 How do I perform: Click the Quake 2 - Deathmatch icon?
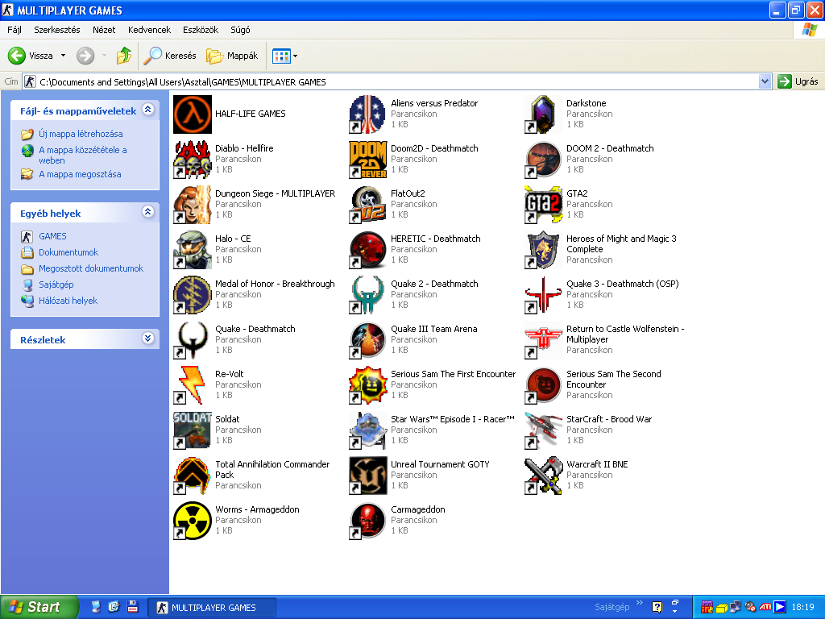[x=367, y=295]
